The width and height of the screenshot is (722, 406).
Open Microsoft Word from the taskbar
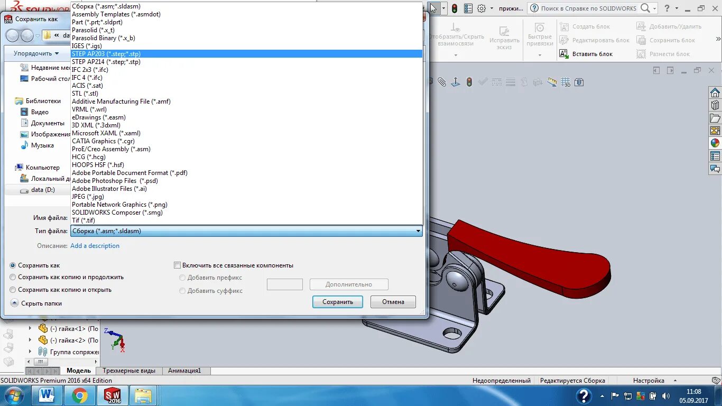point(47,395)
